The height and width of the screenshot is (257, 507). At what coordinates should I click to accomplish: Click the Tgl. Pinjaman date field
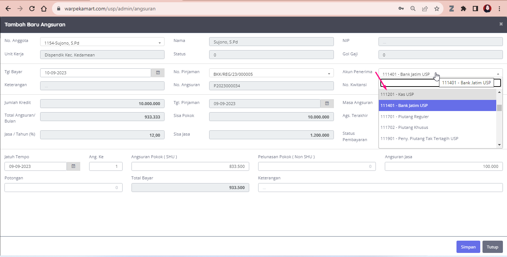tap(264, 104)
